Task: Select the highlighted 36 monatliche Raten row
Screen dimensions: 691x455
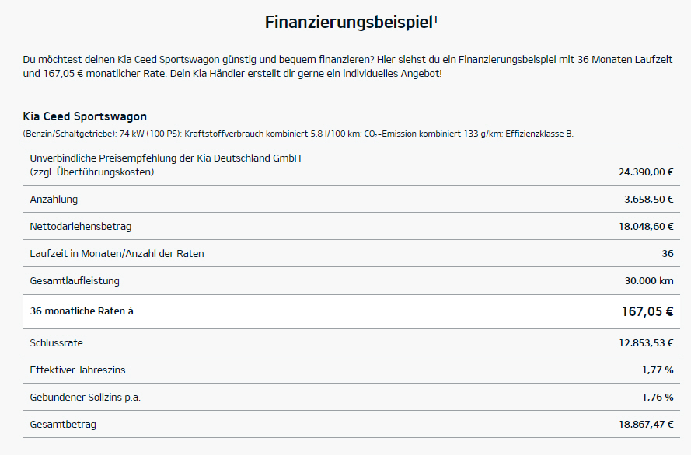Action: [x=351, y=311]
